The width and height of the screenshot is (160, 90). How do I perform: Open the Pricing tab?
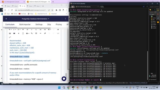click(x=59, y=24)
